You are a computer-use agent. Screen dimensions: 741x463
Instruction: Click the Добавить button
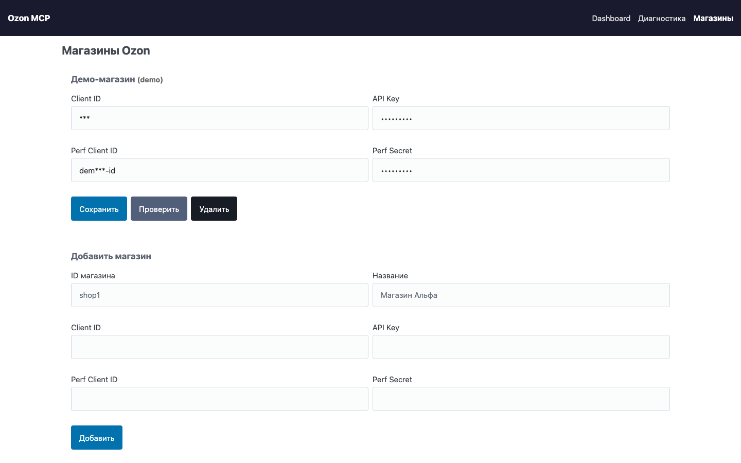(x=97, y=438)
